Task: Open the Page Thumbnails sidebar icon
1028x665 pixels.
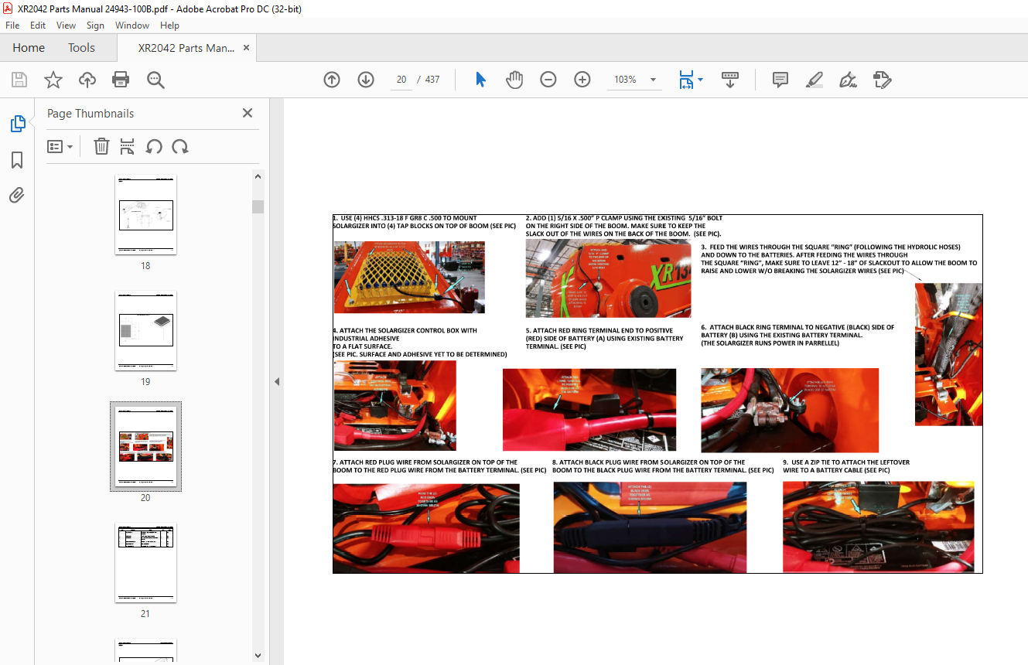Action: pos(17,124)
